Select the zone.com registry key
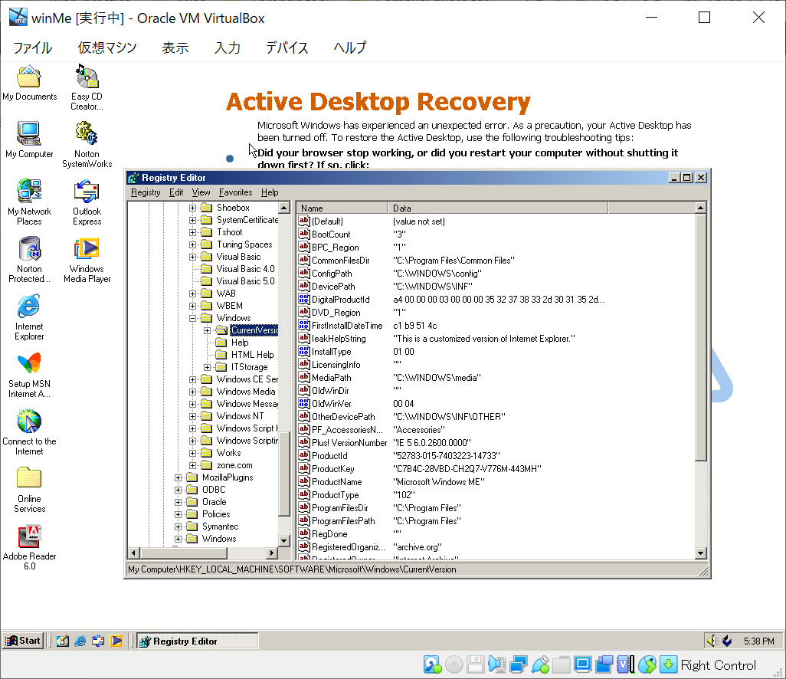Image resolution: width=786 pixels, height=679 pixels. 234,465
